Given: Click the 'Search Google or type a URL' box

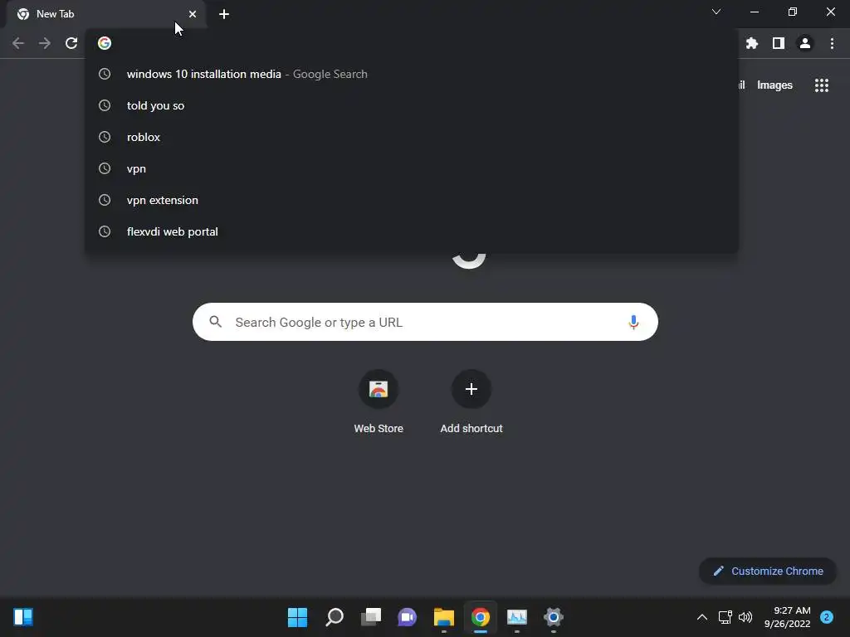Looking at the screenshot, I should tap(425, 322).
